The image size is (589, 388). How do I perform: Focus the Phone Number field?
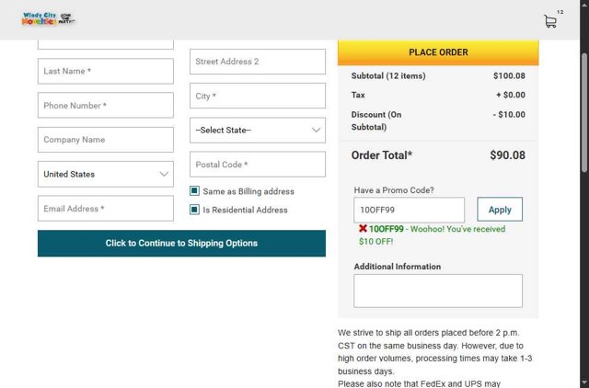click(x=106, y=106)
